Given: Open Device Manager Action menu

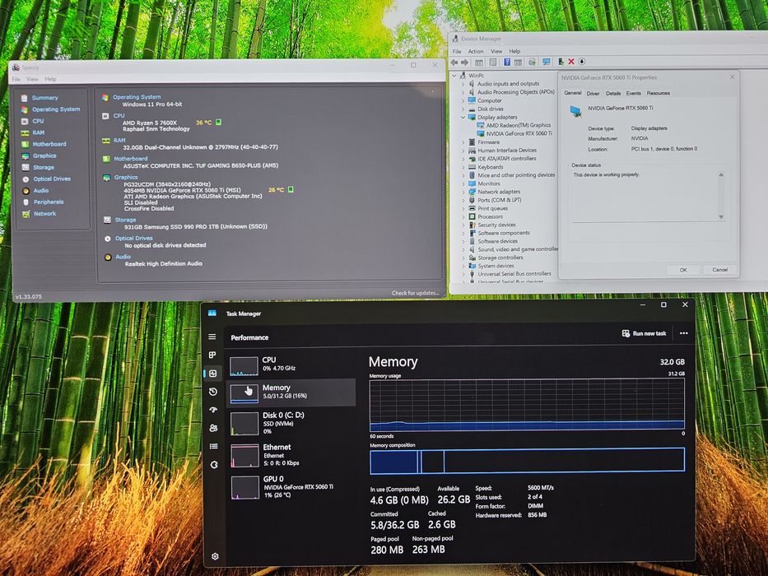Looking at the screenshot, I should tap(476, 51).
